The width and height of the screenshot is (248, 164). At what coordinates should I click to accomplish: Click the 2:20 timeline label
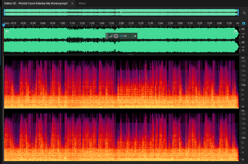tap(141, 23)
